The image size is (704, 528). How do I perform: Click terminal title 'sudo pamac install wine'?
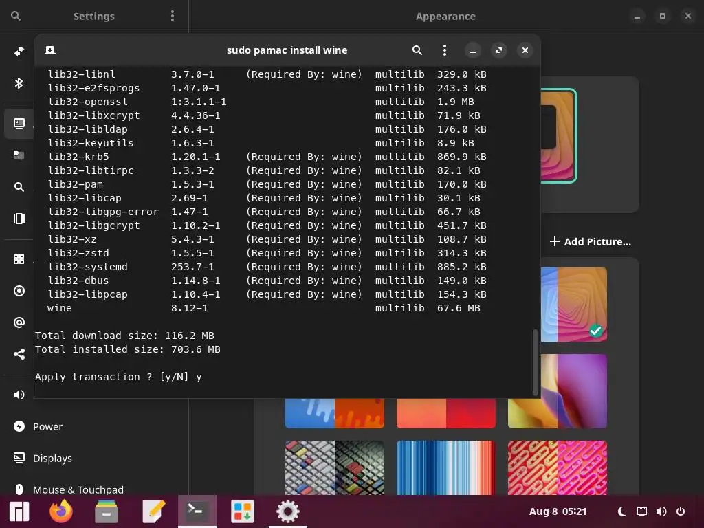pos(287,50)
